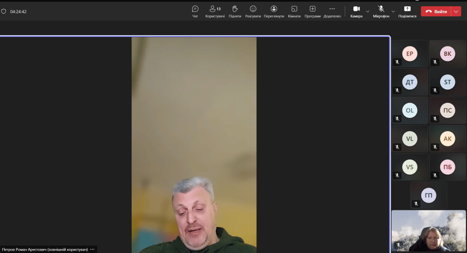Image resolution: width=467 pixels, height=253 pixels.
Task: Select the VS participant tile
Action: pos(410,167)
